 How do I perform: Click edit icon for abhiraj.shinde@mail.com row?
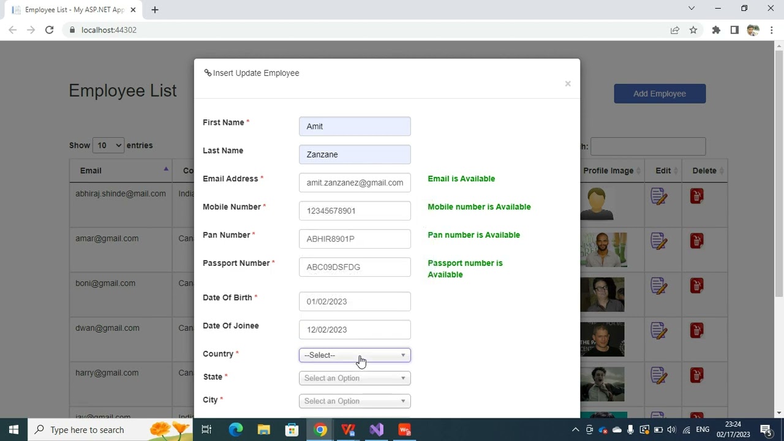click(659, 197)
